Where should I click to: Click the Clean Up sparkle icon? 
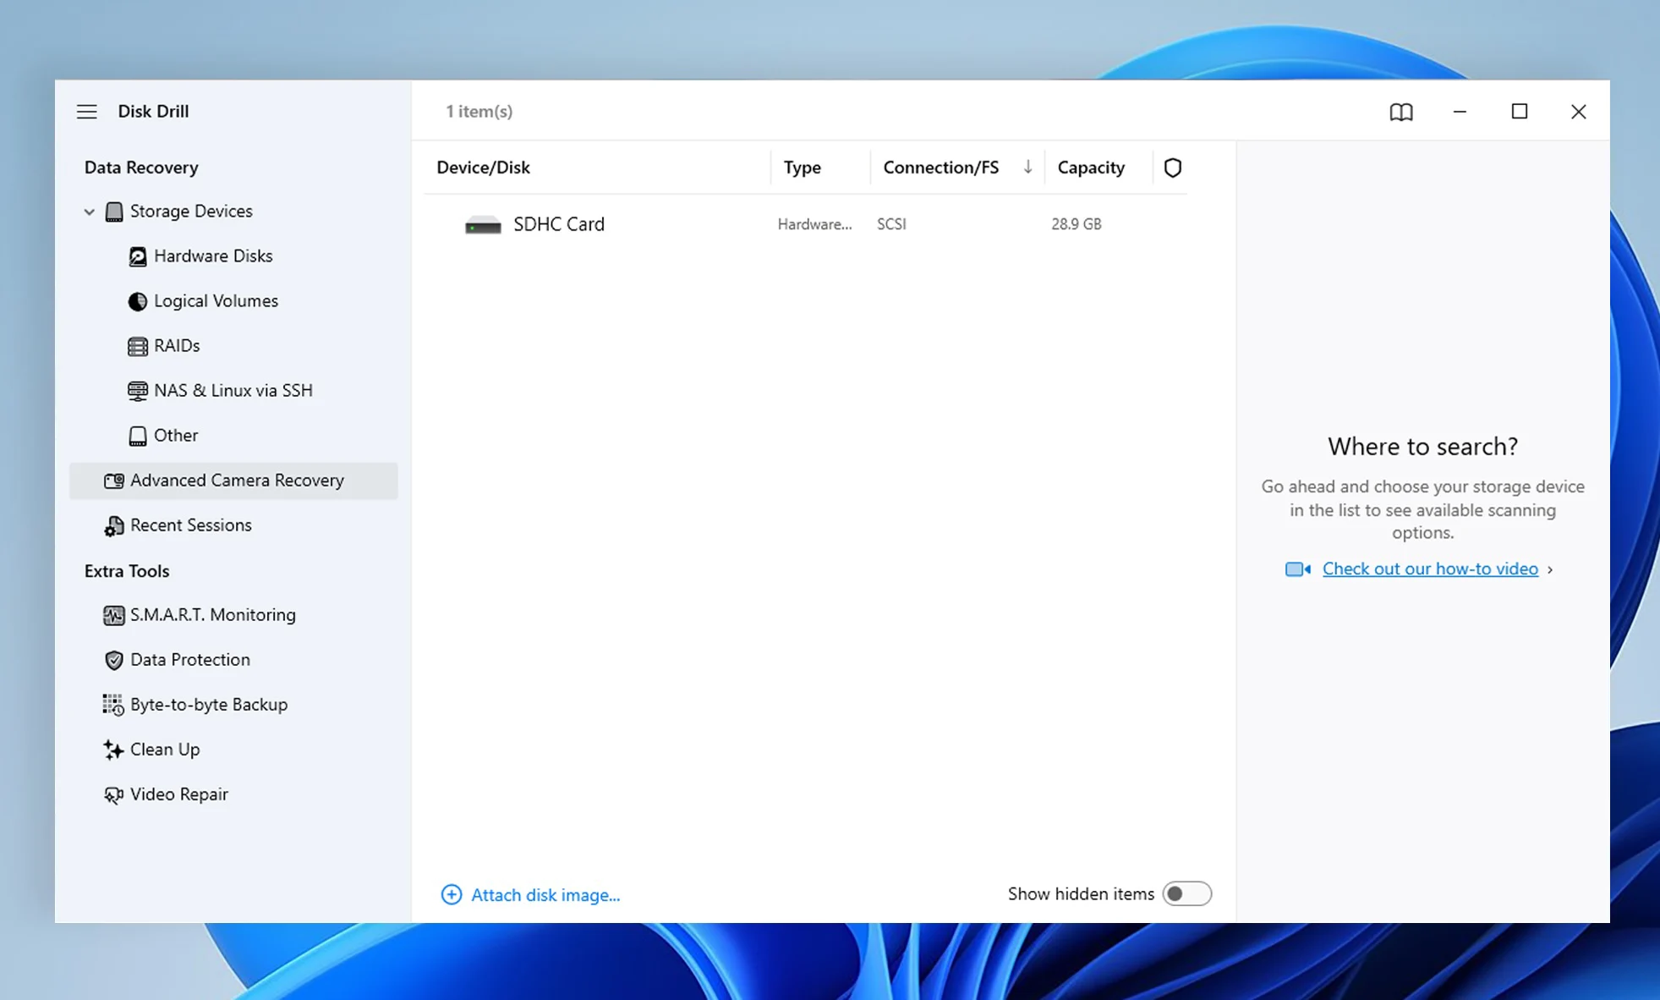[113, 750]
